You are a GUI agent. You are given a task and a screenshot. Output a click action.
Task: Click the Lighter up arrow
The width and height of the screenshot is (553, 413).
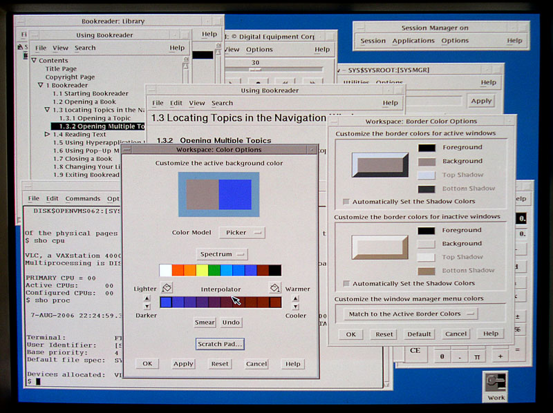point(147,298)
